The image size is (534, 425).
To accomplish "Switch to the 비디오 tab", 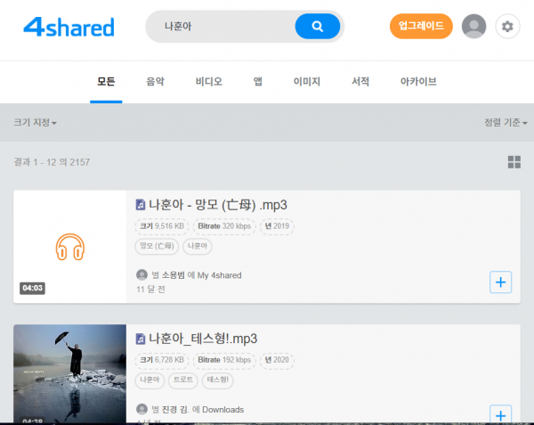I will click(209, 82).
